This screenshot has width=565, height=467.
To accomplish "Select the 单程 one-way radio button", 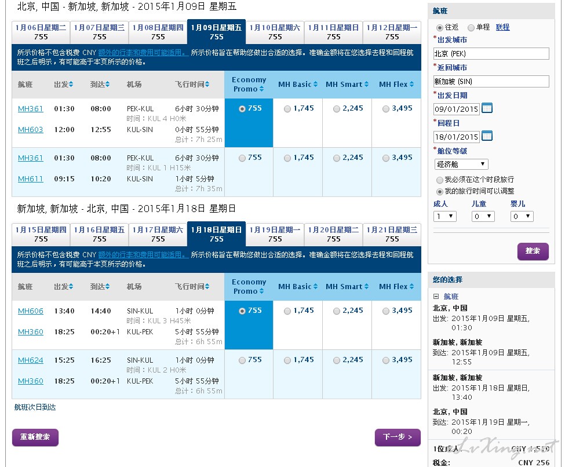I will click(471, 27).
